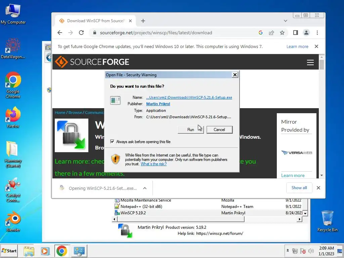Image resolution: width=344 pixels, height=258 pixels.
Task: Open My Computer desktop icon
Action: click(x=13, y=14)
